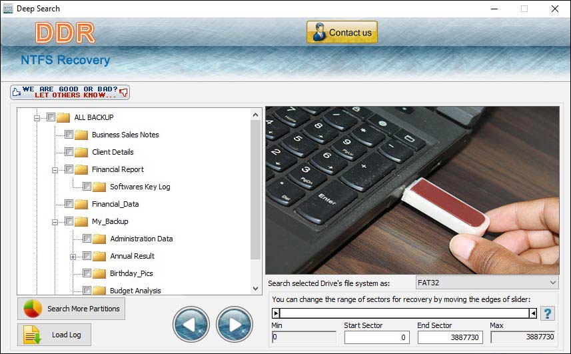Tick the Financial_Data checkbox
This screenshot has height=354, width=571.
(x=69, y=204)
